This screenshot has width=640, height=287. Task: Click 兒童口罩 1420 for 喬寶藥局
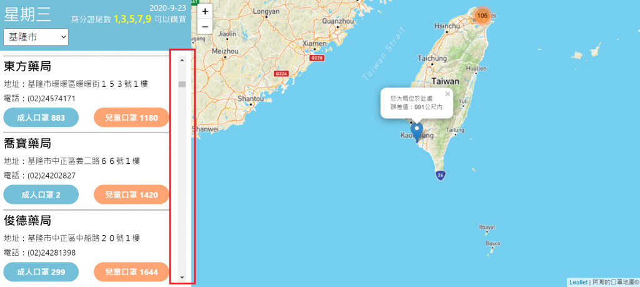131,194
